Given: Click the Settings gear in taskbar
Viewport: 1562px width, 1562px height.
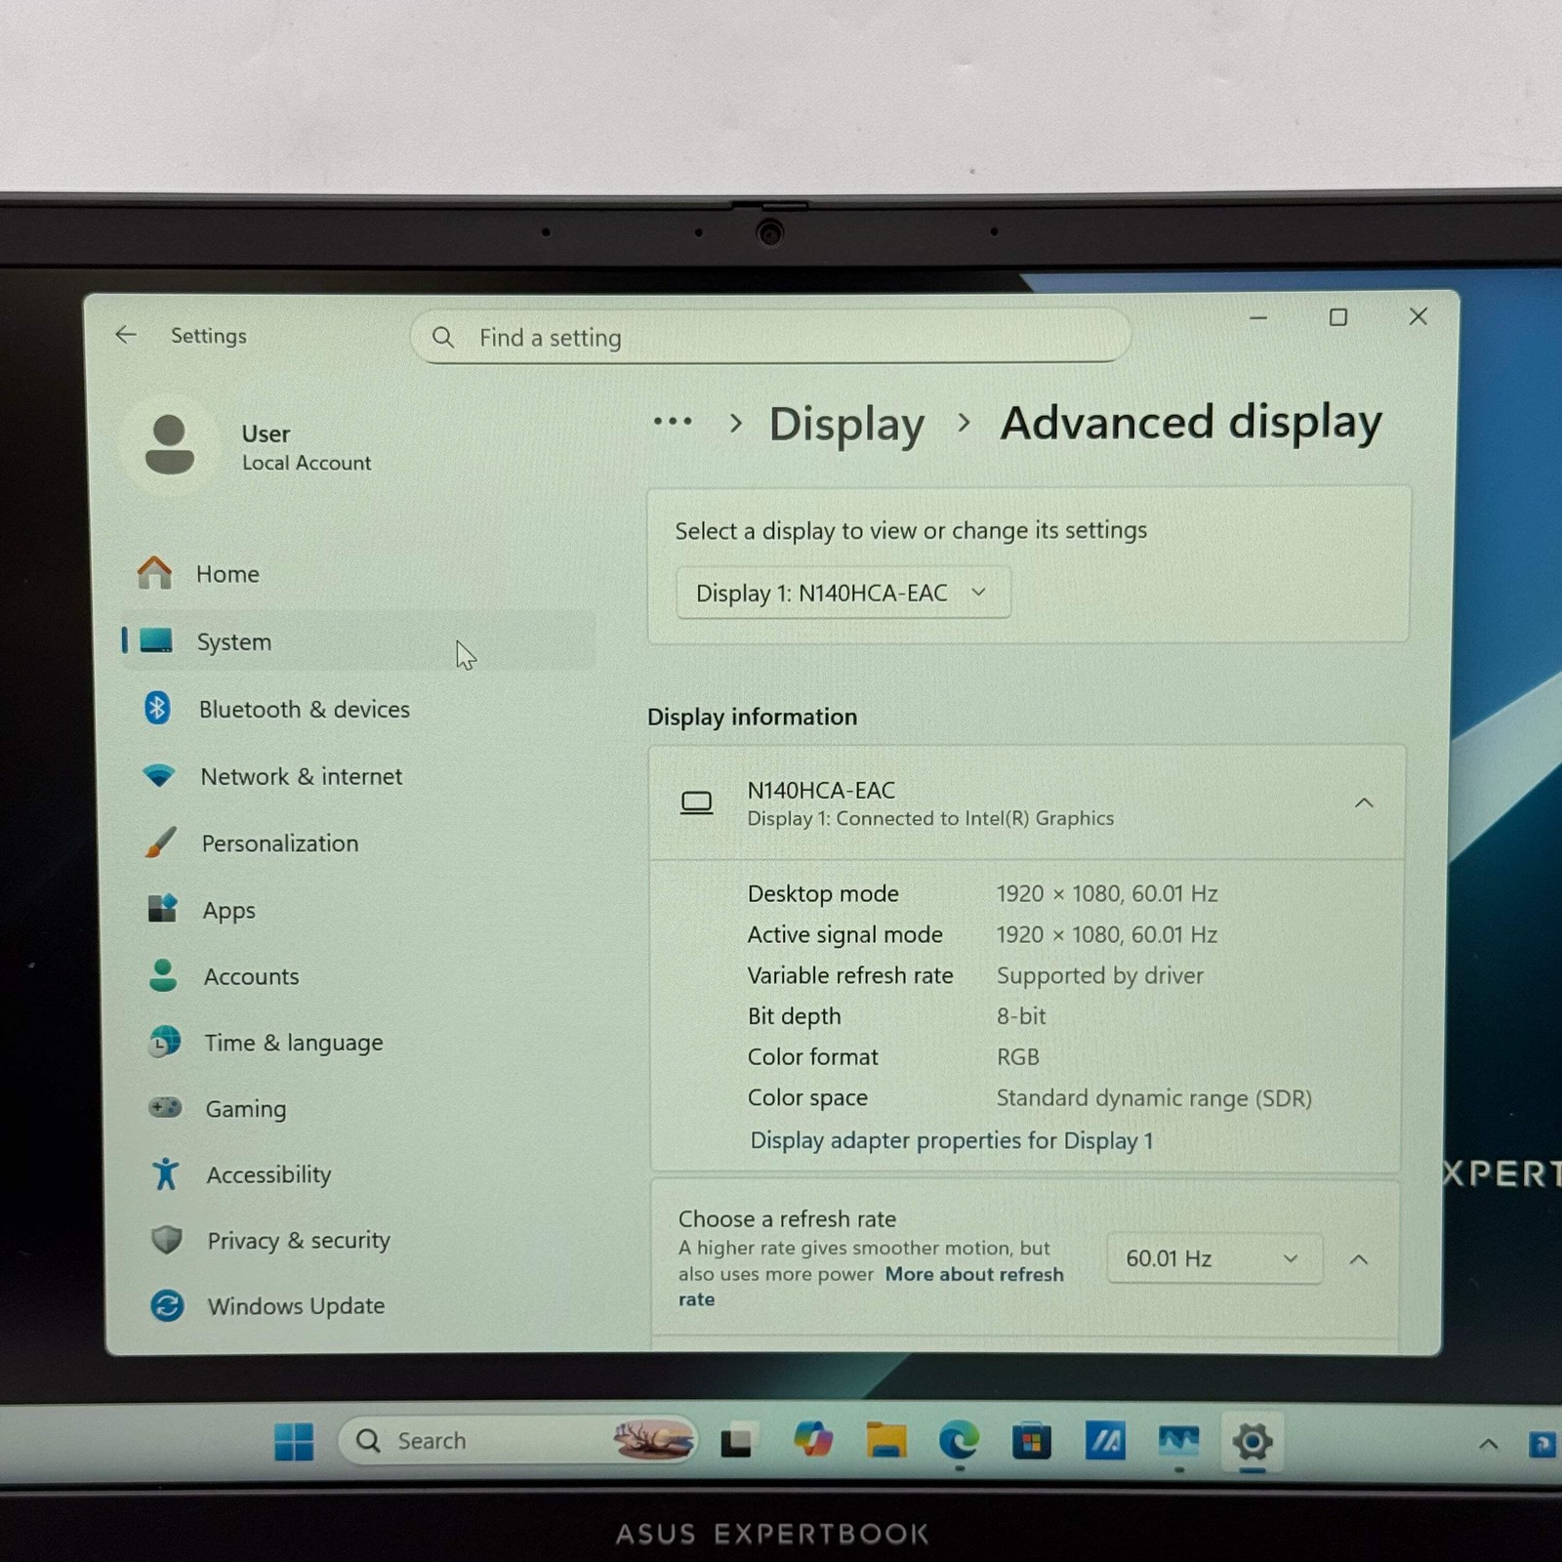Looking at the screenshot, I should tap(1253, 1441).
